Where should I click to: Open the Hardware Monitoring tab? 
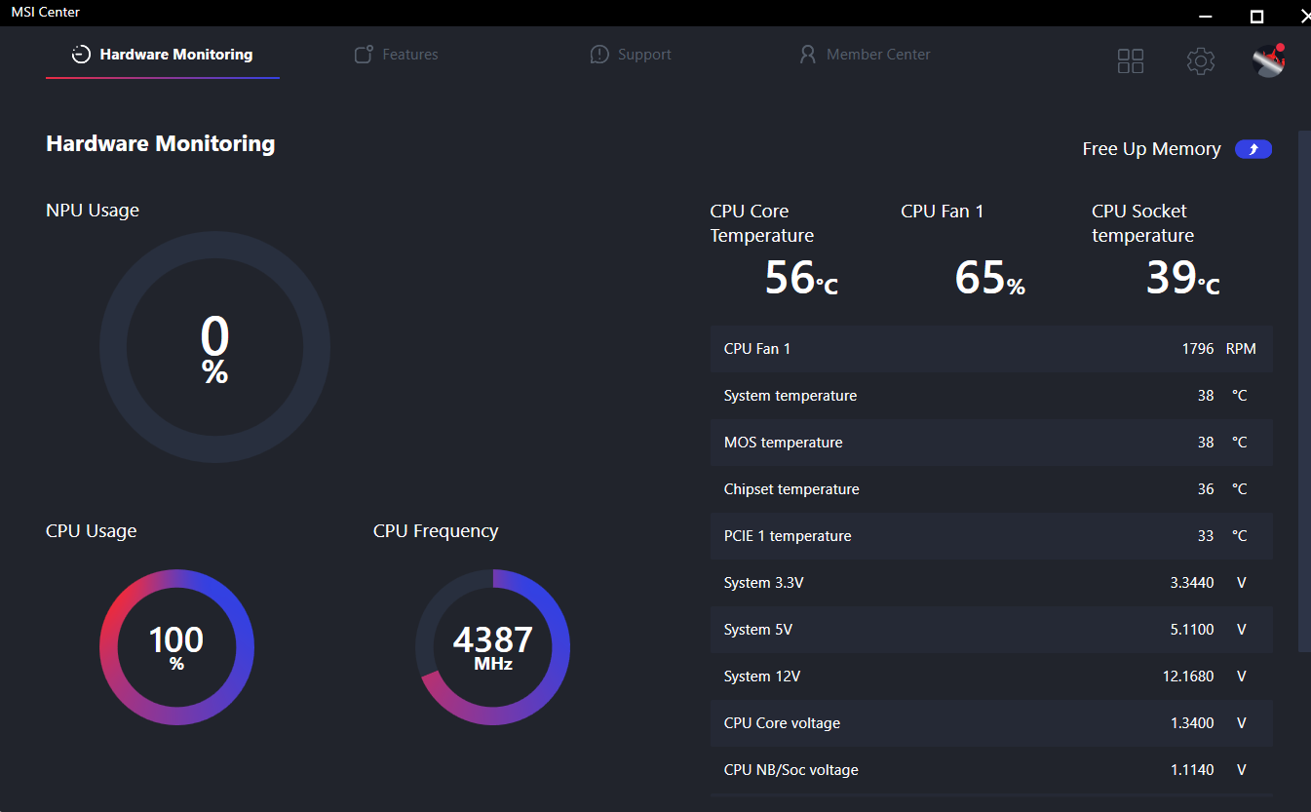coord(163,55)
